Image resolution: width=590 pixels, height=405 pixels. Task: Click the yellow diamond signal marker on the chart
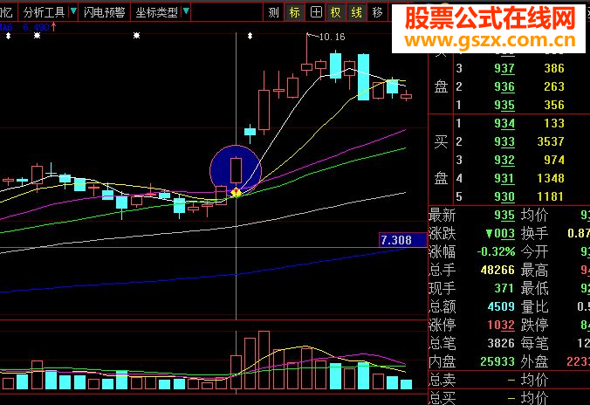pyautogui.click(x=236, y=193)
